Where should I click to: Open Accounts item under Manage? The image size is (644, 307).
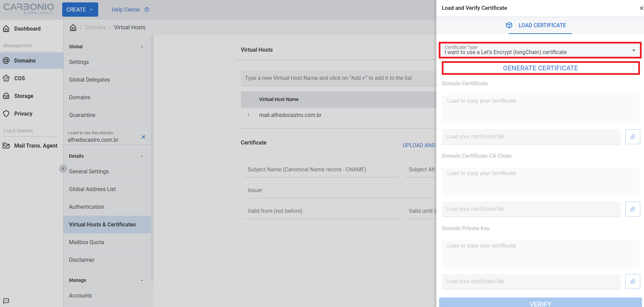point(107,296)
